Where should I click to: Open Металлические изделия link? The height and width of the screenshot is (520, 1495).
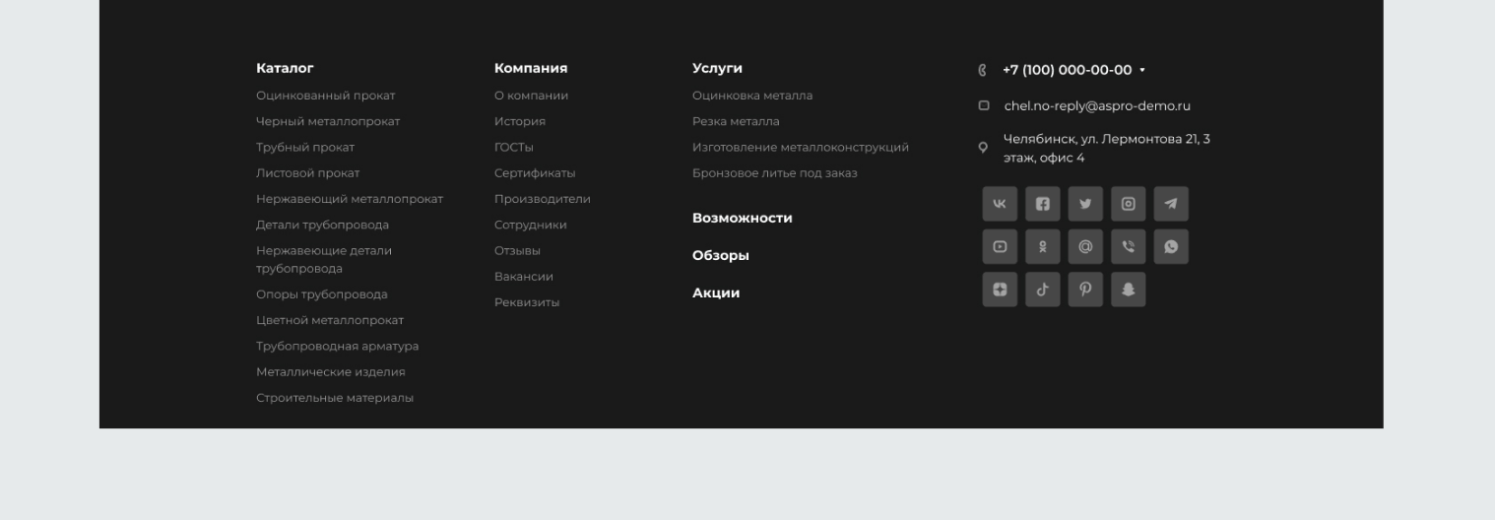[331, 372]
